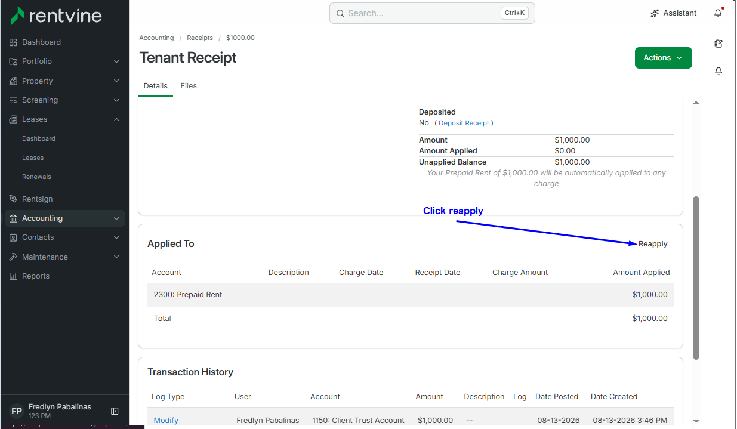The height and width of the screenshot is (429, 737).
Task: Open notifications bell in top bar
Action: (718, 13)
